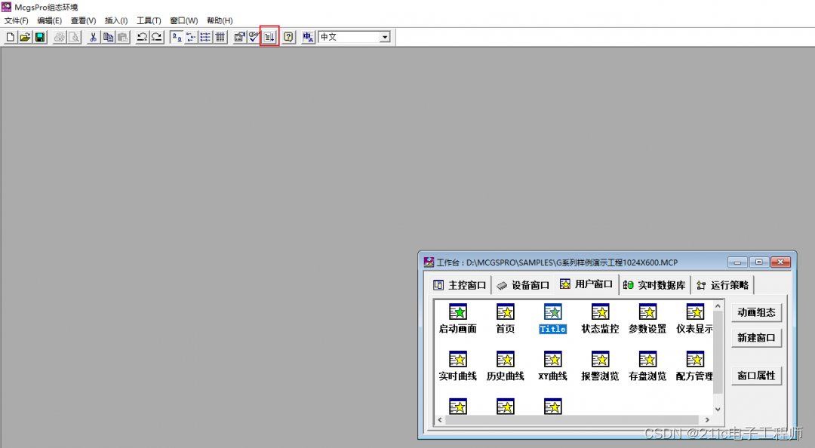This screenshot has width=815, height=448.
Task: Cut selection using the scissors icon
Action: click(93, 37)
